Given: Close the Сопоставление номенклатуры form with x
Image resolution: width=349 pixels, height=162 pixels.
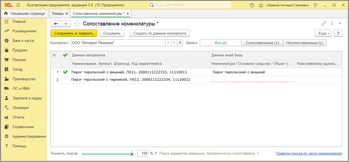Looking at the screenshot, I should pos(340,23).
